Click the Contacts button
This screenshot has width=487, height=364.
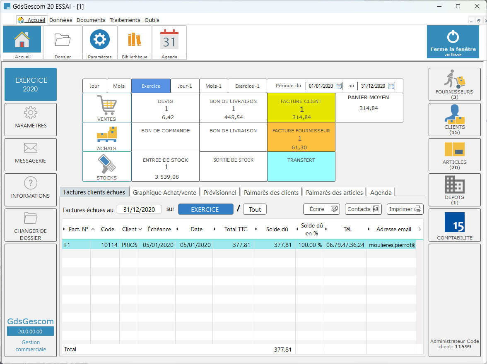363,209
